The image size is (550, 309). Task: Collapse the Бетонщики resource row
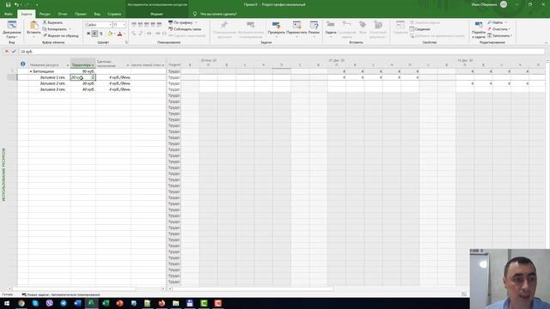point(31,71)
